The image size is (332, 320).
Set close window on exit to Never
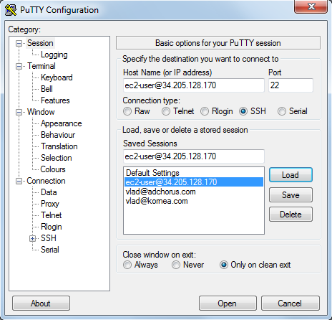tap(176, 265)
